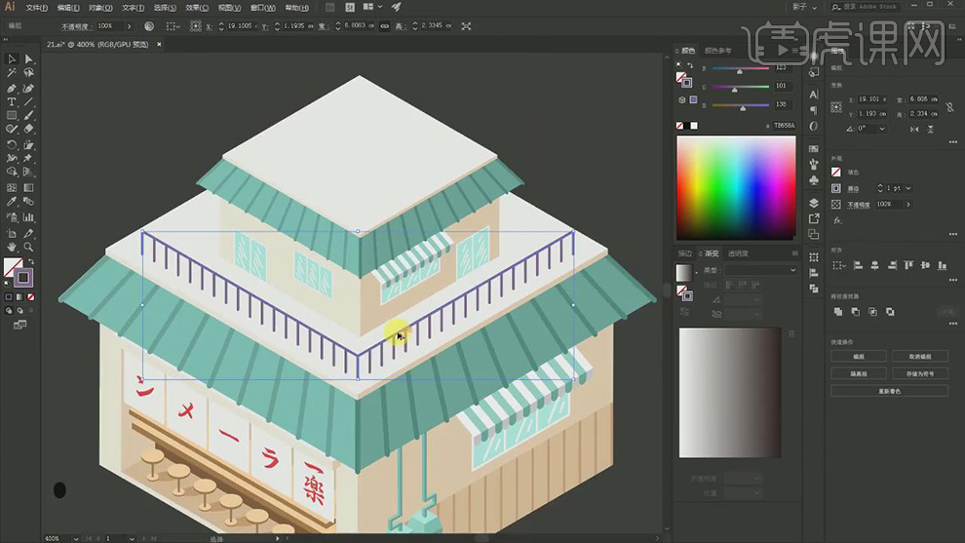
Task: Expand the stroke weight dropdown in properties
Action: (x=907, y=188)
